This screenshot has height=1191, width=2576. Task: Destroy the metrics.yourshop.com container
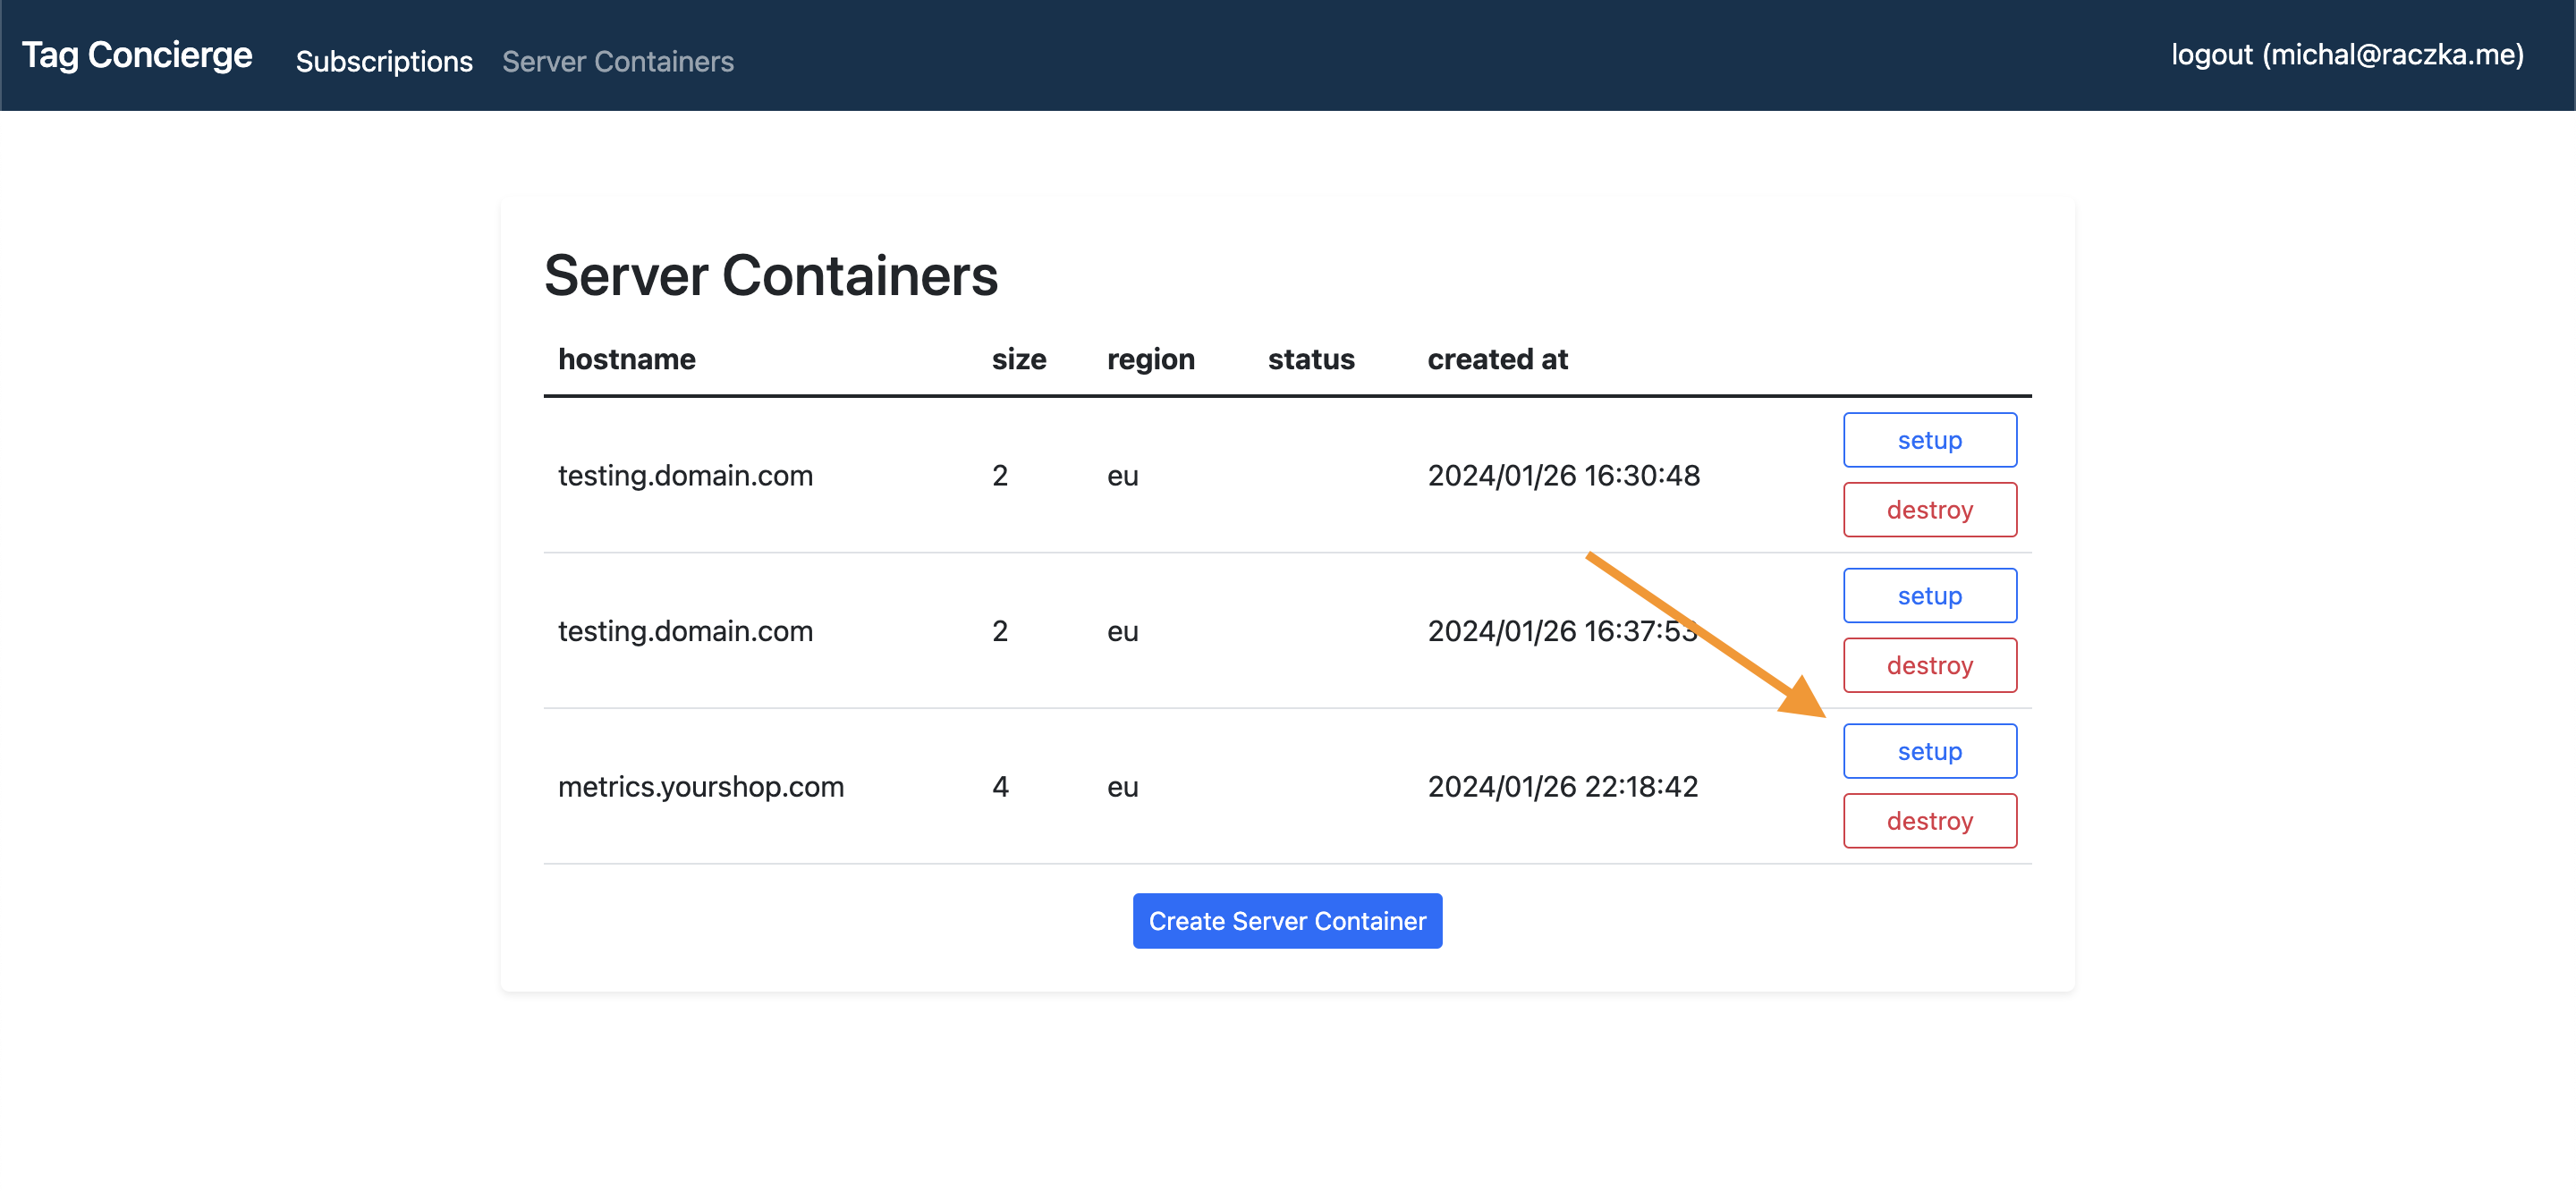(x=1929, y=821)
